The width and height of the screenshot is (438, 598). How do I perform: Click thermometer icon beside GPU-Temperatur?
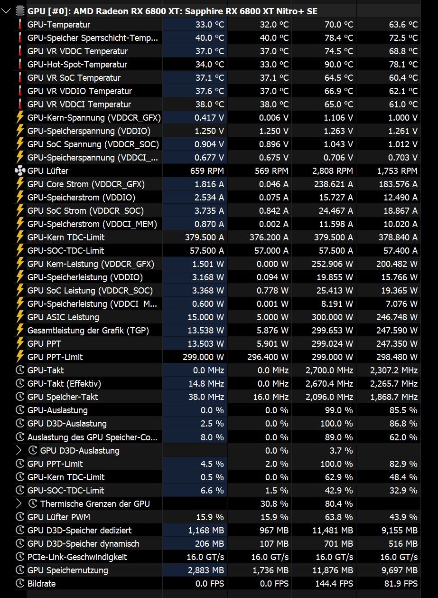20,24
